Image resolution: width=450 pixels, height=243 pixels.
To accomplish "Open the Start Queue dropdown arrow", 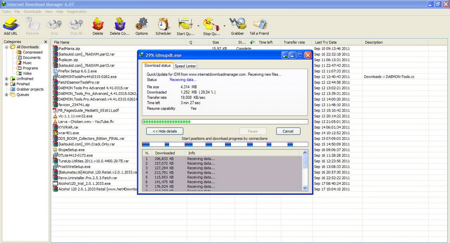I will tap(198, 26).
